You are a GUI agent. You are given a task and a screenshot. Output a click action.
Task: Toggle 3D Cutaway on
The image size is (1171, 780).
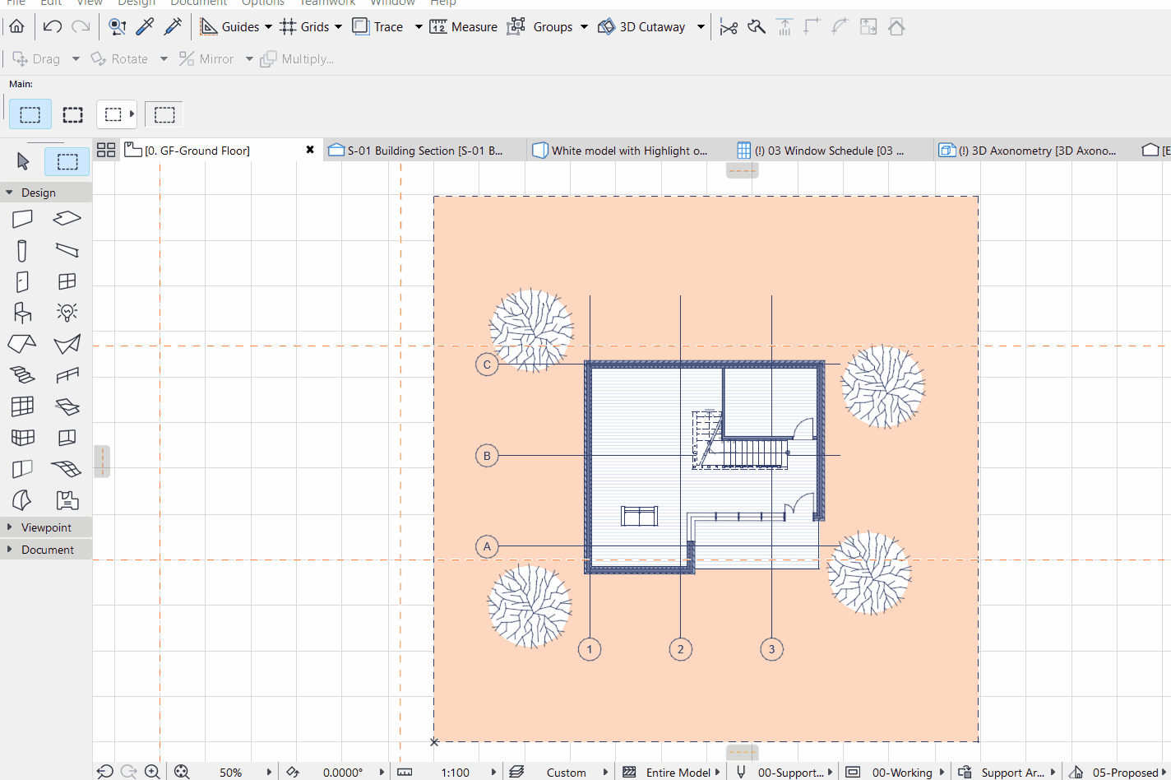coord(642,26)
